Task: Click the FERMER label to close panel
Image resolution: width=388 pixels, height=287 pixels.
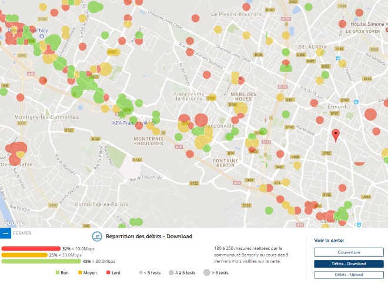Action: coord(22,233)
